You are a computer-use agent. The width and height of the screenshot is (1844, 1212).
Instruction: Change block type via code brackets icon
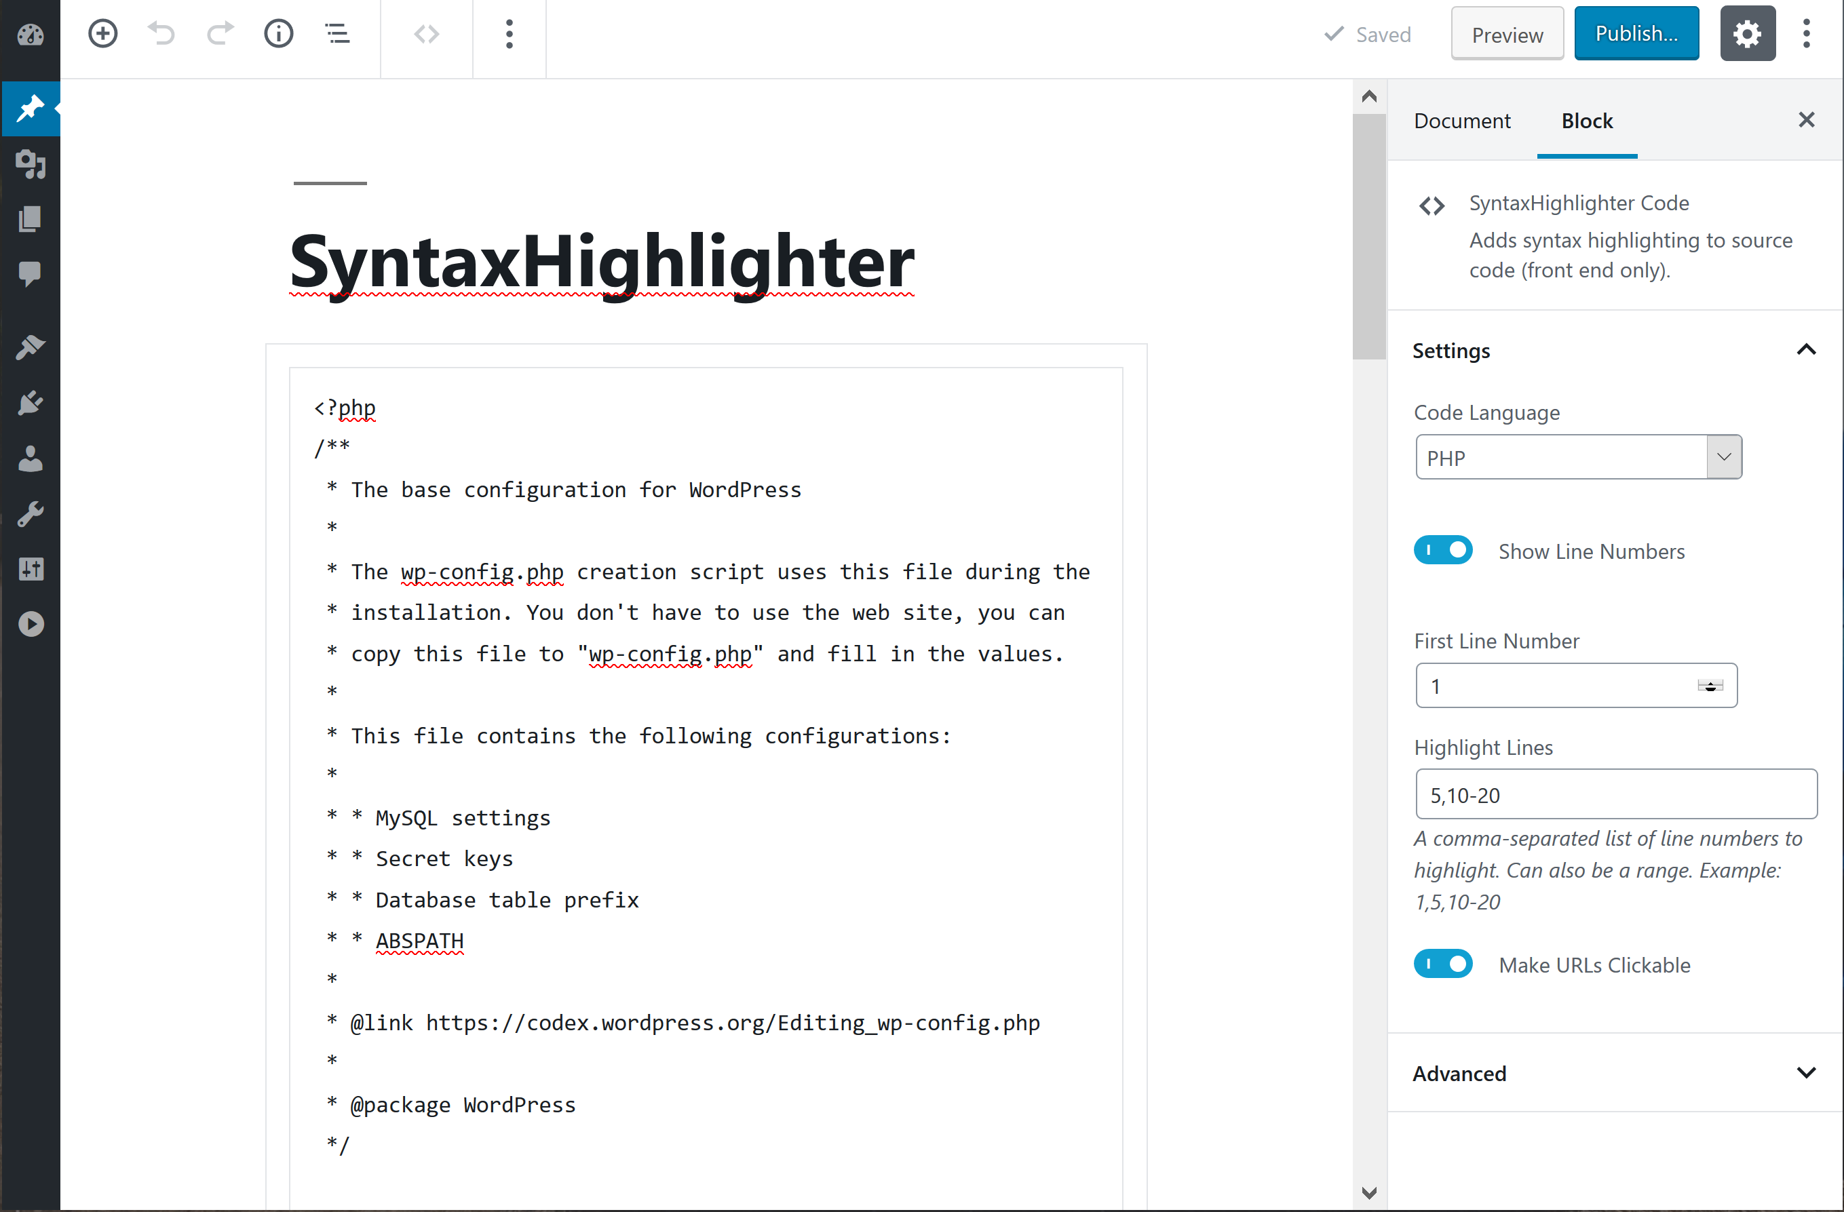pyautogui.click(x=427, y=34)
